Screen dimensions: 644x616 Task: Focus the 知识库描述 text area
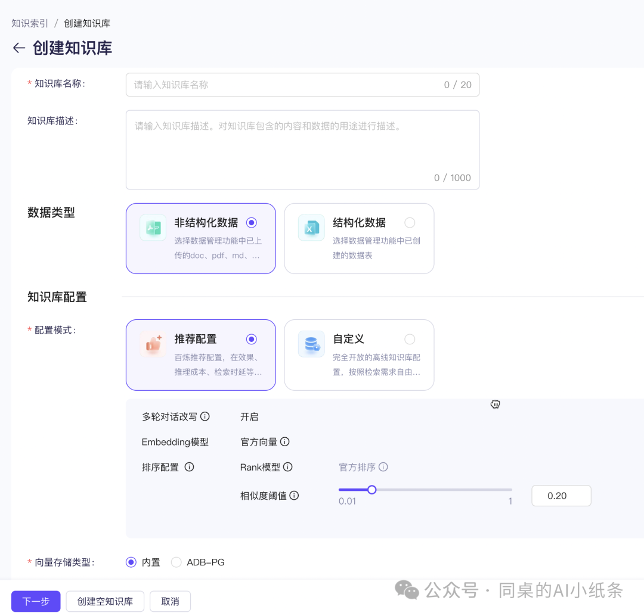click(302, 150)
